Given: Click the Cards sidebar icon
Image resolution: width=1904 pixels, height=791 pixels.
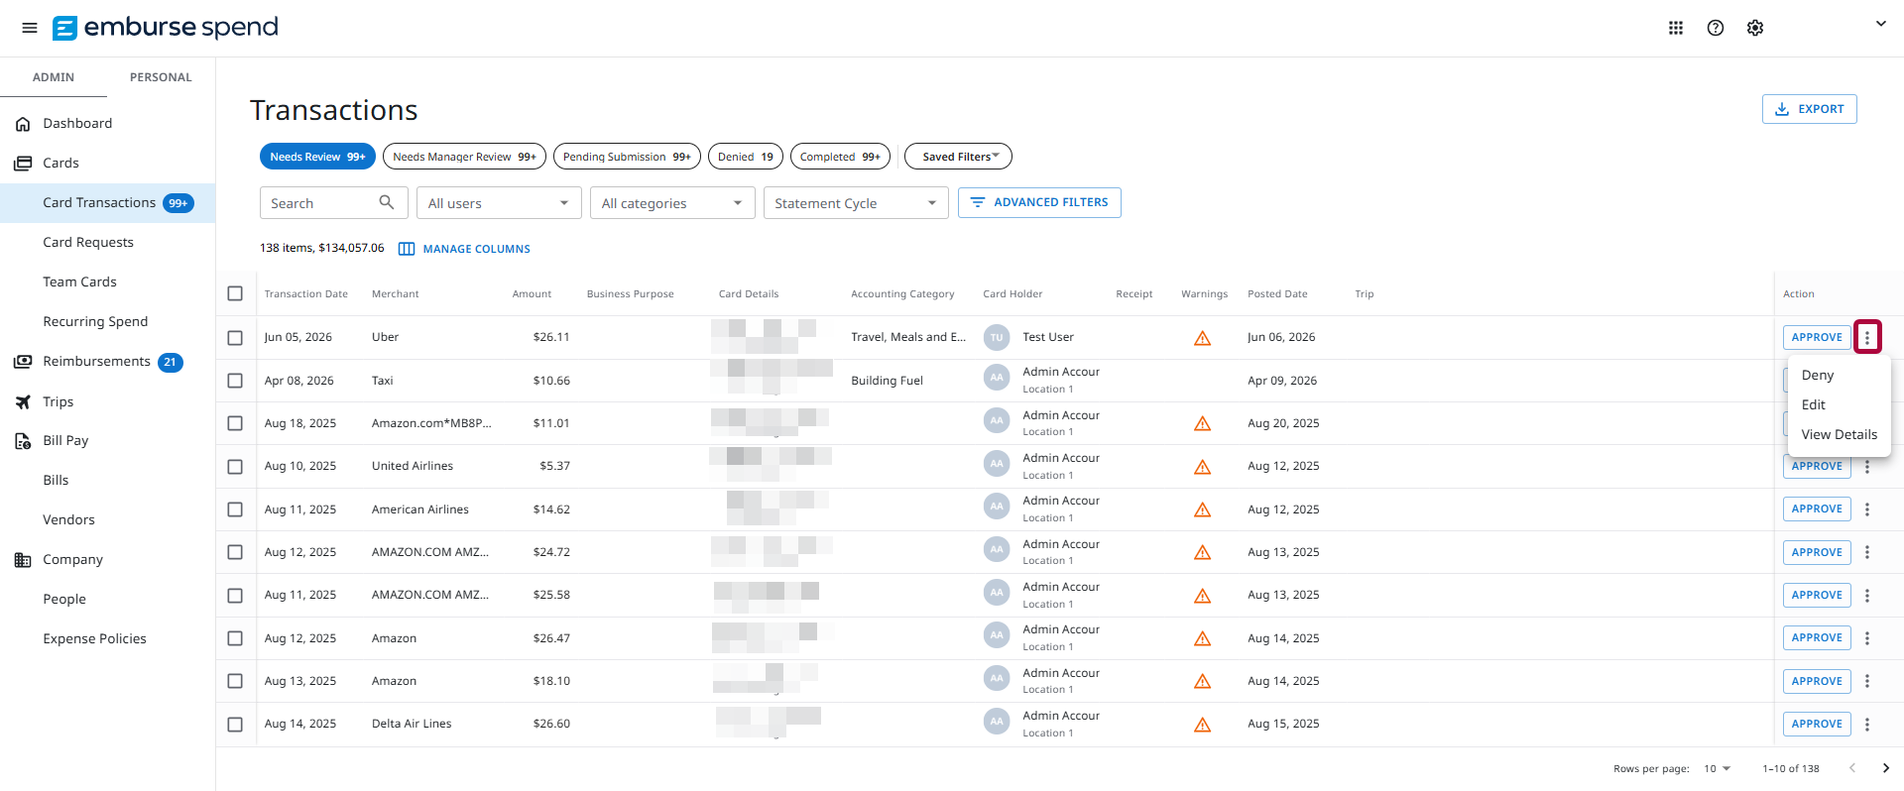Looking at the screenshot, I should pyautogui.click(x=23, y=164).
